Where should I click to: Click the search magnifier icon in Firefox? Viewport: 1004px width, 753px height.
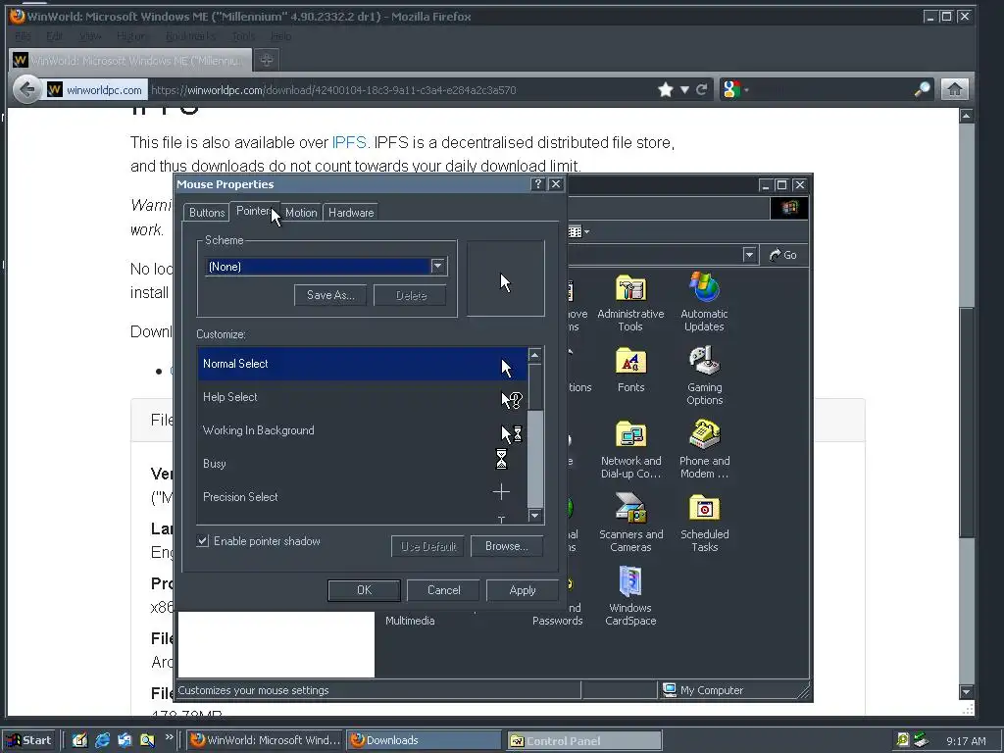pyautogui.click(x=922, y=89)
